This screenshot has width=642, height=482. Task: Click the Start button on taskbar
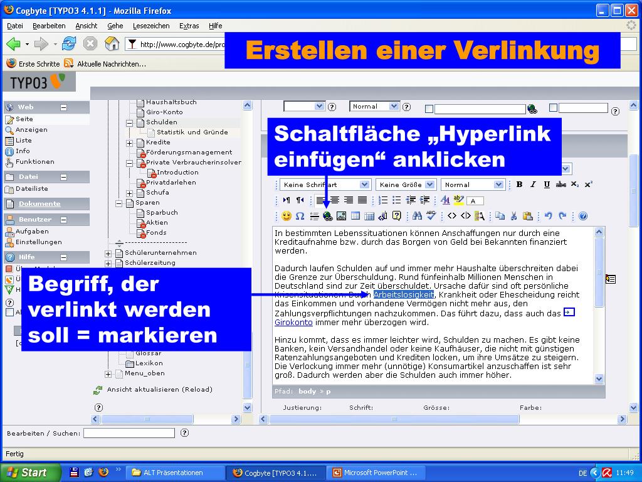31,473
